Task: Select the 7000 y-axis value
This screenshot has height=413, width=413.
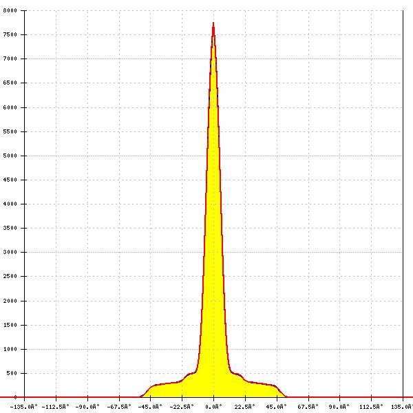Action: (10, 59)
